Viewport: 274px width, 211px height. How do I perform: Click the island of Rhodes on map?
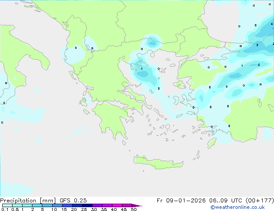click(x=212, y=143)
